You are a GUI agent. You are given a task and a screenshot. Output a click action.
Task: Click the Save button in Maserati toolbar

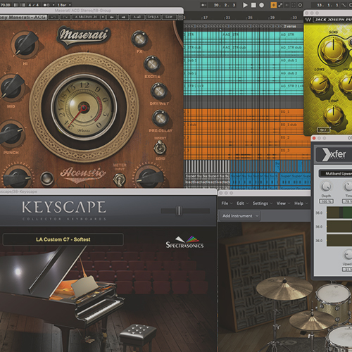pyautogui.click(x=169, y=17)
